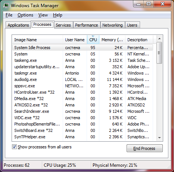Click the scrollbar up arrow
This screenshot has width=174, height=172.
coord(159,39)
